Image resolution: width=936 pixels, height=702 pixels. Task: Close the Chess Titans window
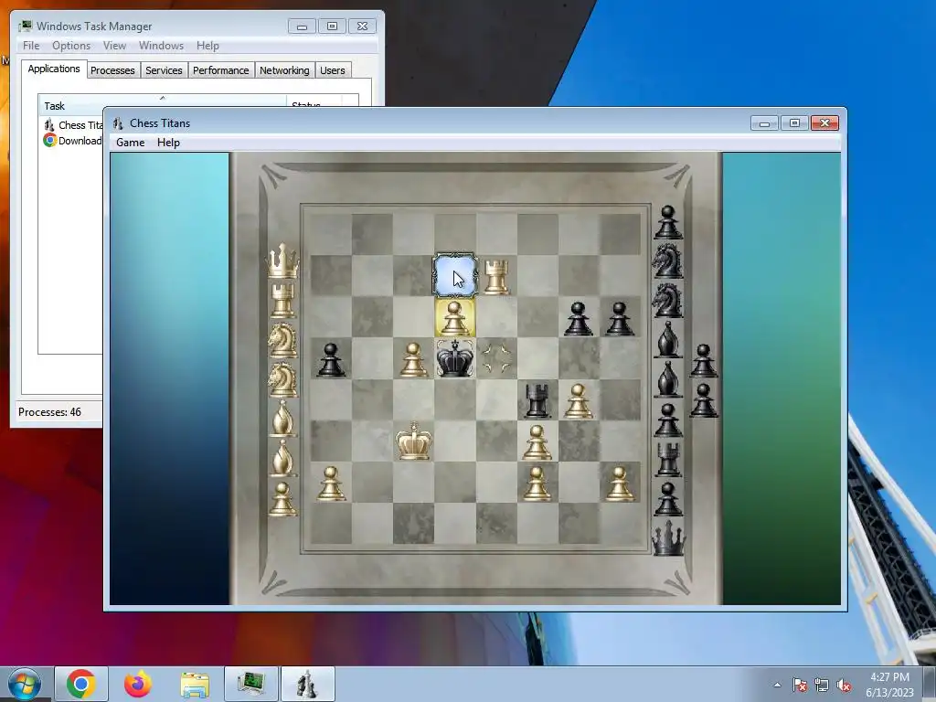point(825,123)
